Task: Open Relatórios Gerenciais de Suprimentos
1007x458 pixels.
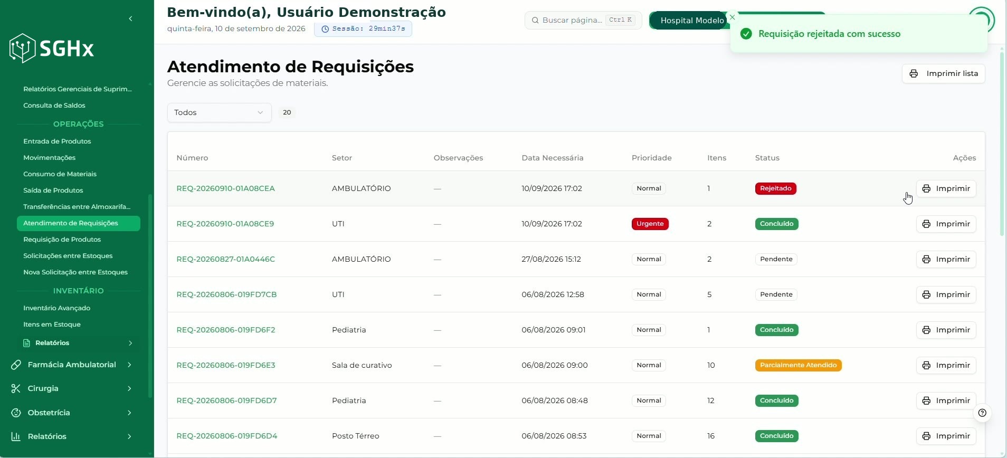Action: (78, 89)
